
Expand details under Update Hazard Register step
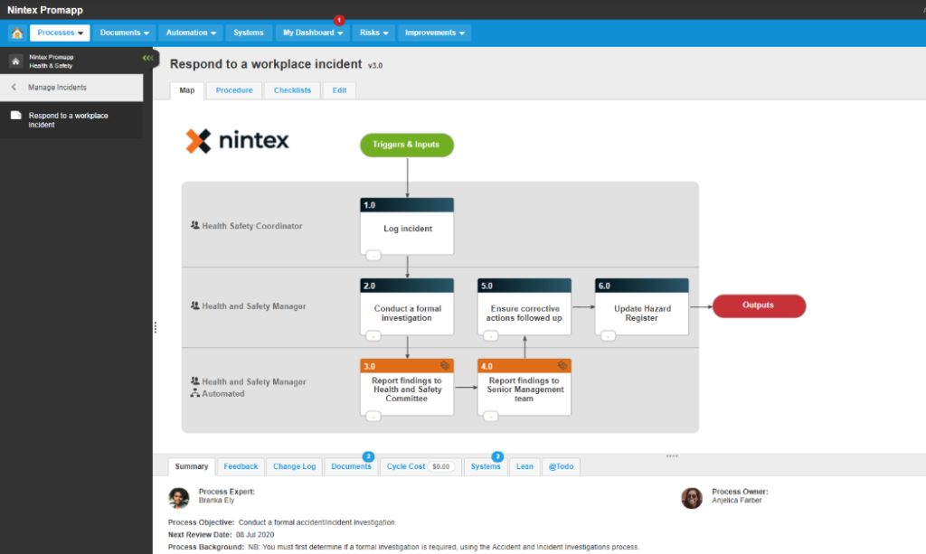click(608, 335)
